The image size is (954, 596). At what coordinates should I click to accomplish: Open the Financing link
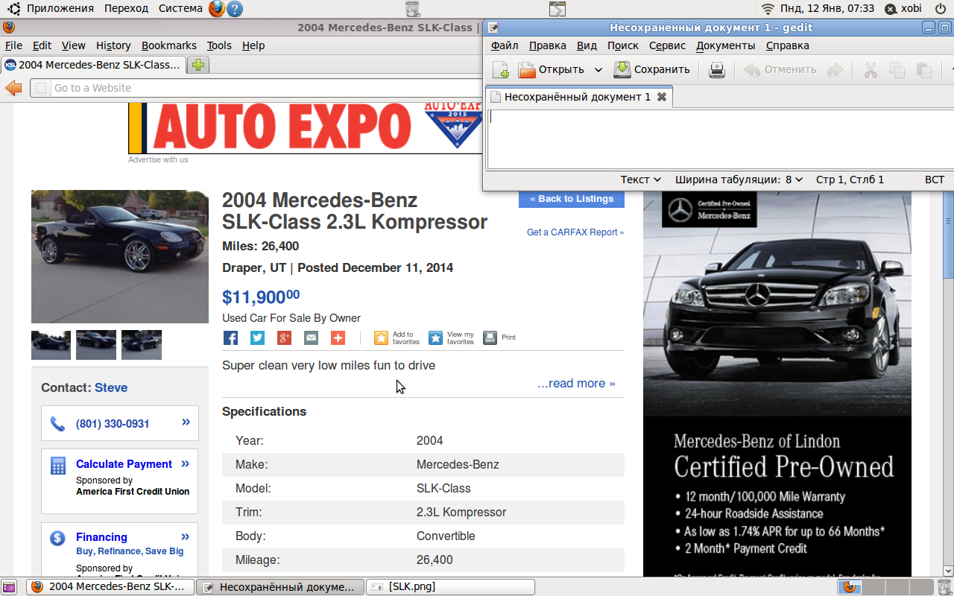(x=101, y=537)
